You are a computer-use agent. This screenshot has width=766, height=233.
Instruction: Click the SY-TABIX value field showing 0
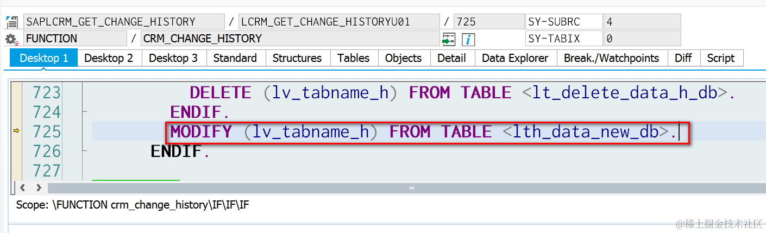tap(642, 39)
